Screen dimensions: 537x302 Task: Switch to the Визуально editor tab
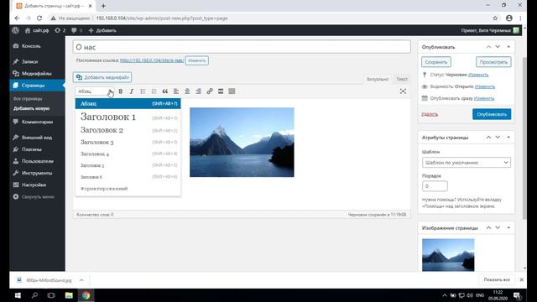click(378, 79)
